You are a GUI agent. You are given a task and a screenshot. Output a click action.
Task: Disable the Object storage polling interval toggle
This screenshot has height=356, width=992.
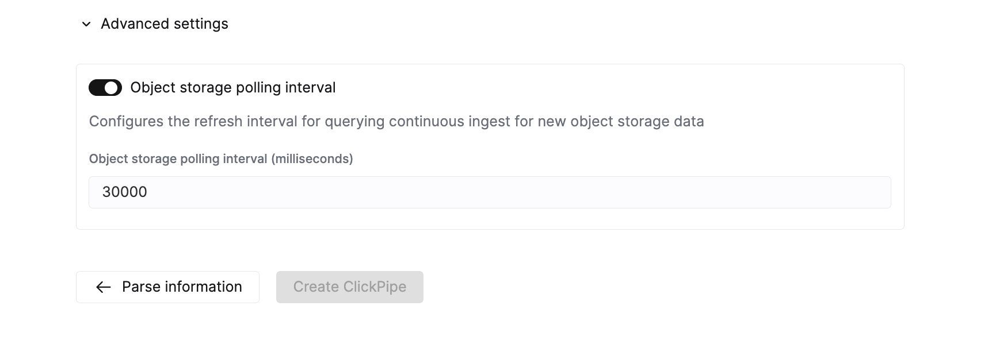click(105, 87)
